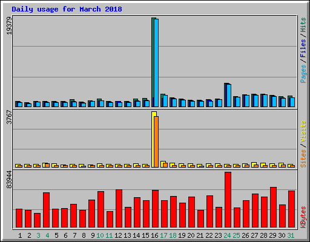Select day label 21 on the axis
The height and width of the screenshot is (242, 310).
200,235
